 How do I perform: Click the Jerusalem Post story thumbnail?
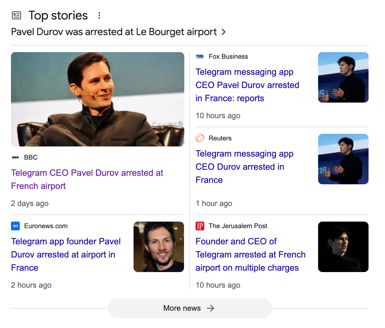(x=343, y=247)
